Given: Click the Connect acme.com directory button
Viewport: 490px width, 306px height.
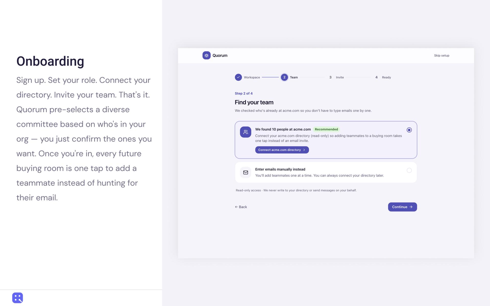Looking at the screenshot, I should [x=282, y=150].
